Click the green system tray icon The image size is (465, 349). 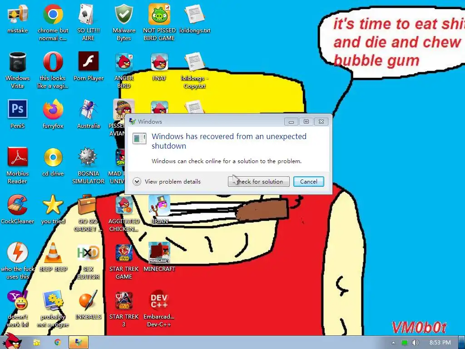tap(405, 343)
